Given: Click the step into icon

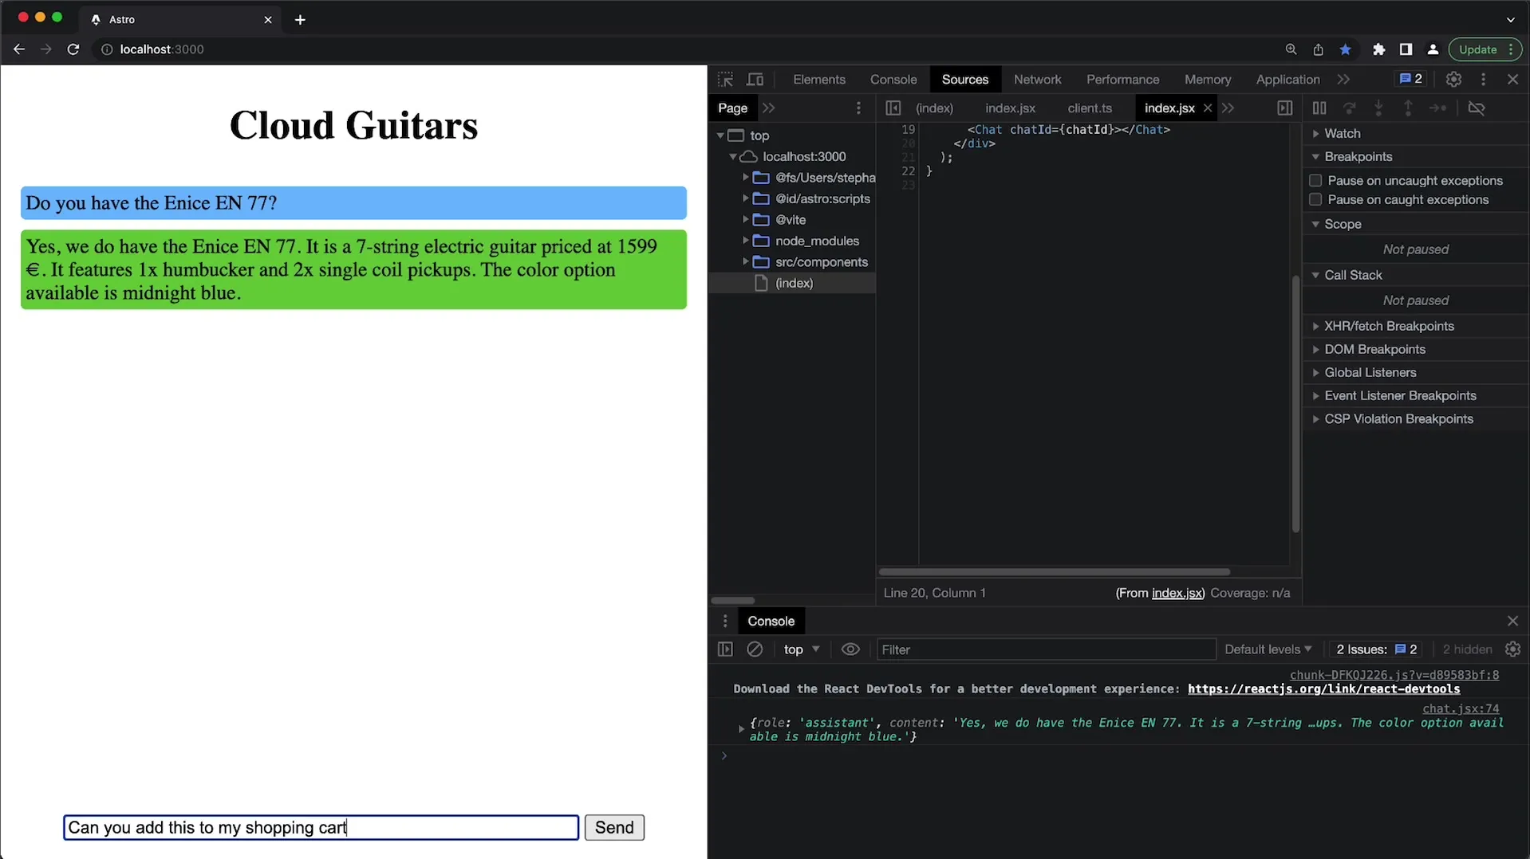Looking at the screenshot, I should point(1378,108).
